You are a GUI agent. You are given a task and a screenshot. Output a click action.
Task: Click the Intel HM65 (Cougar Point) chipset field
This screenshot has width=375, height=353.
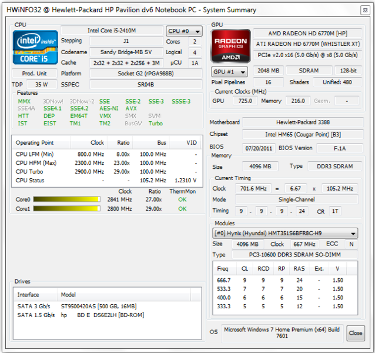(303, 135)
